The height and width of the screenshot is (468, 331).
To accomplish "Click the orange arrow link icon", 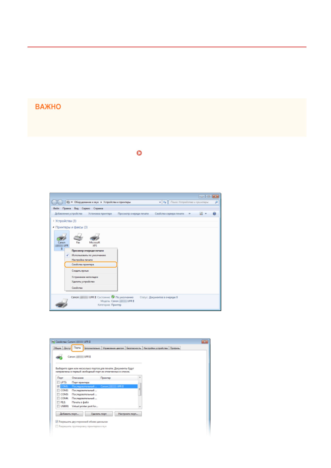I will [139, 153].
